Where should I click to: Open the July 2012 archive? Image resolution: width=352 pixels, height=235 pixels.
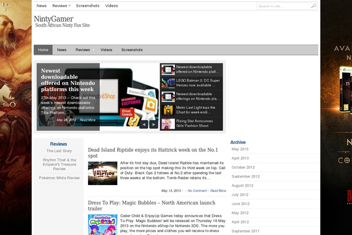coord(240,194)
